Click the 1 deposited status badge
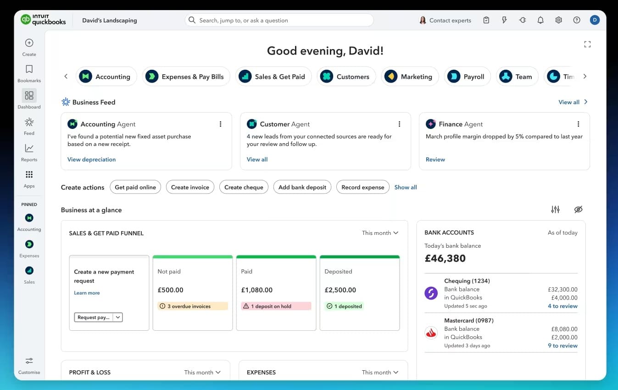The height and width of the screenshot is (390, 618). click(x=344, y=306)
